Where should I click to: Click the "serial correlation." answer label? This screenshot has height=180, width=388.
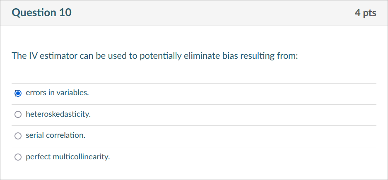coord(55,135)
